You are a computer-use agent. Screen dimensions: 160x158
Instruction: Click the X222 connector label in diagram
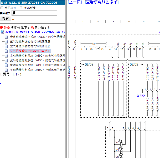tap(141, 96)
